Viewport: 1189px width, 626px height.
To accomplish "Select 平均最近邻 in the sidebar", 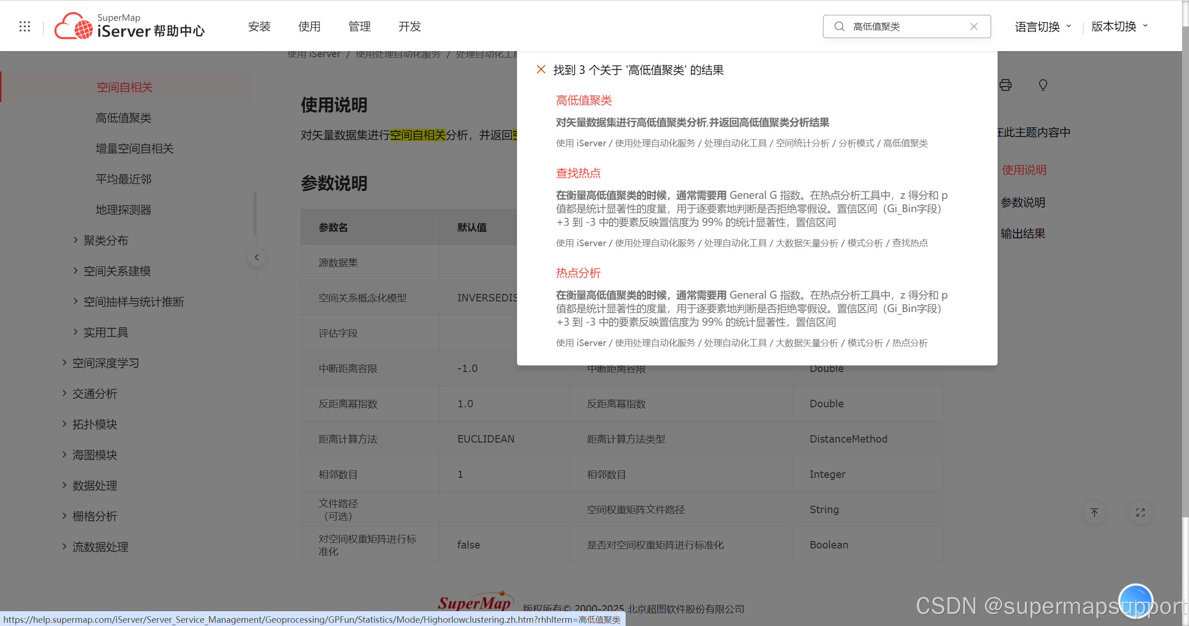I will (124, 179).
